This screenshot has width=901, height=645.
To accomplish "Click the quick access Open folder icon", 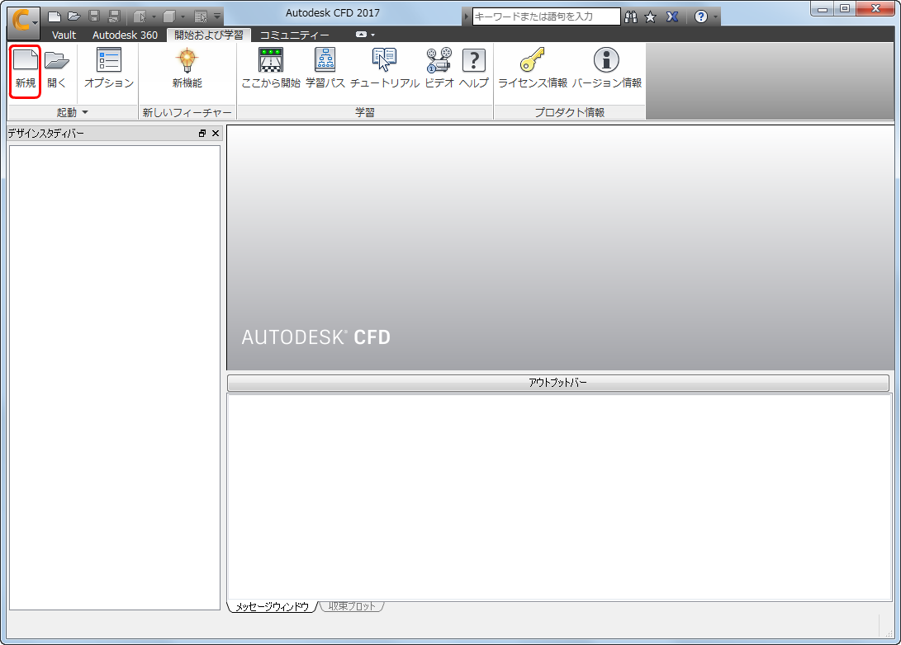I will [x=74, y=16].
